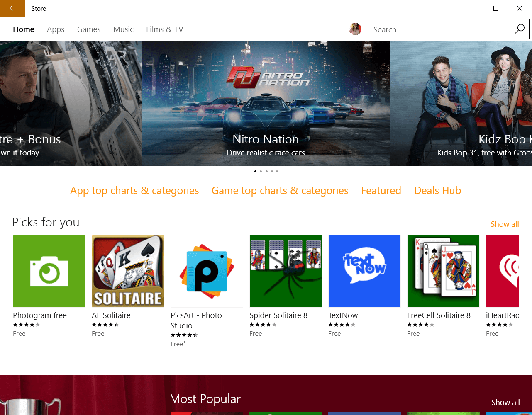
Task: Click the back arrow button
Action: (12, 8)
